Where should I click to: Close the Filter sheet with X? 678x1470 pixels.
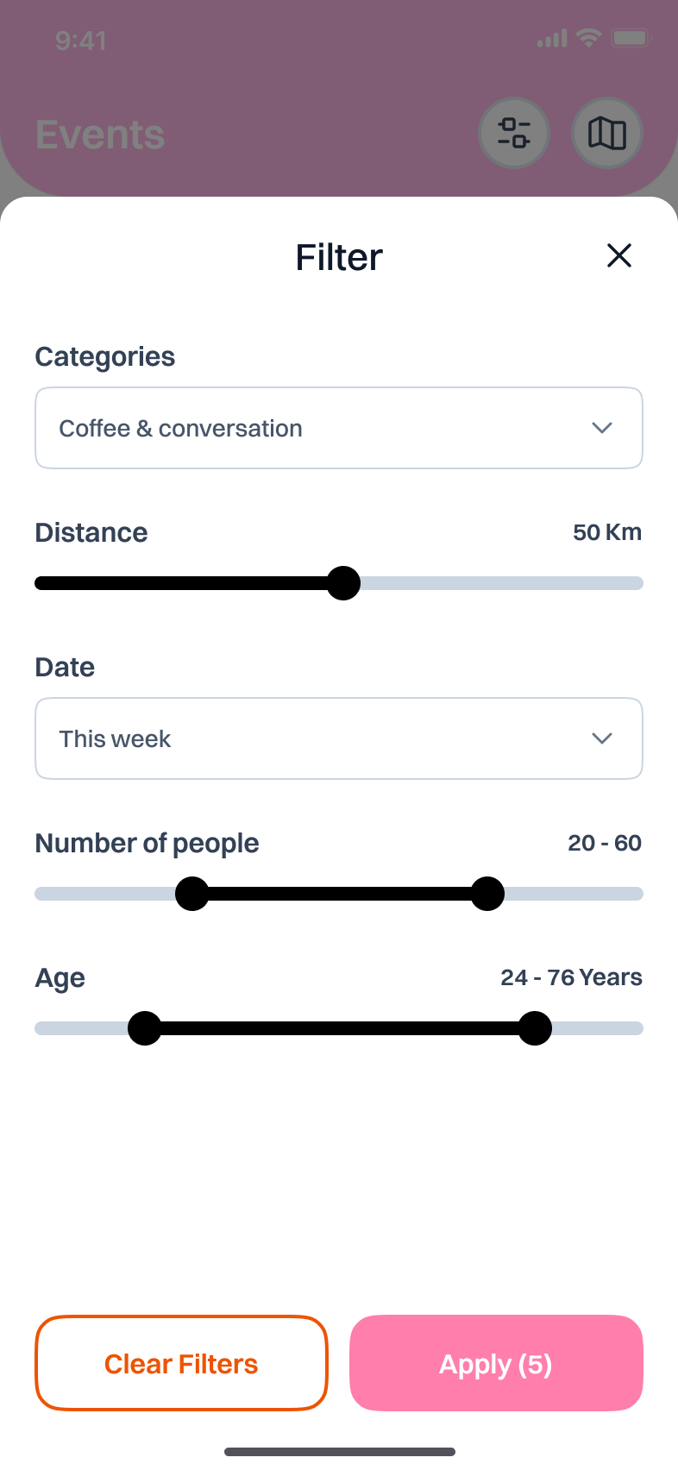tap(619, 255)
